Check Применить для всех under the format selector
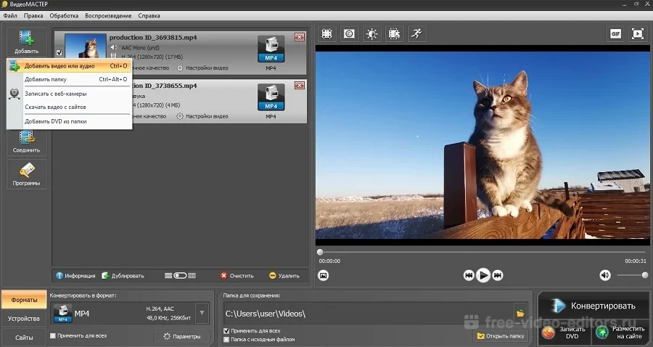This screenshot has height=347, width=653. point(53,336)
